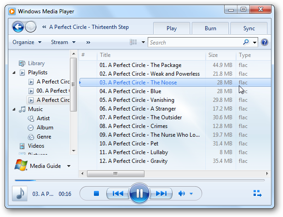Click the View options list icon
The width and height of the screenshot is (283, 217).
tap(133, 42)
